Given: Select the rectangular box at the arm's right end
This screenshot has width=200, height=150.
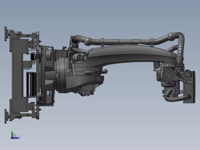Looking at the screenshot, I should click(189, 87).
